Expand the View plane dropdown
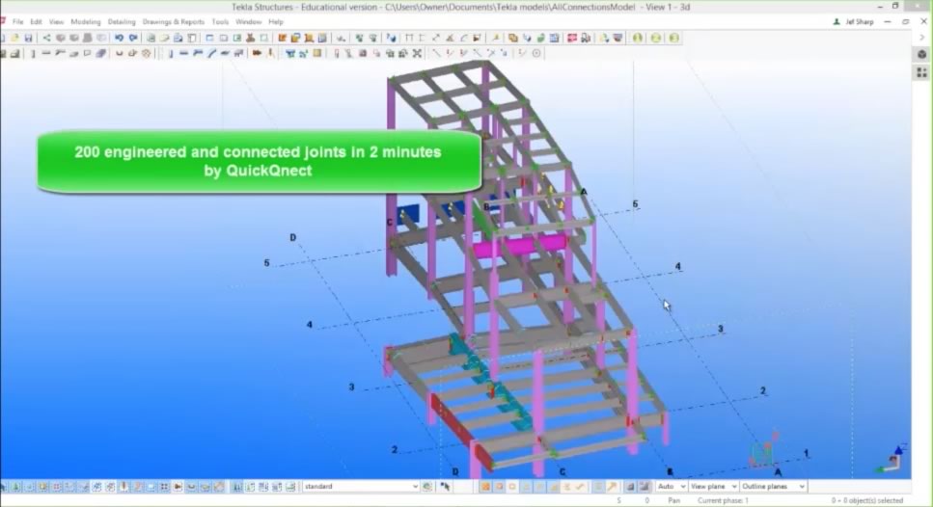 click(713, 487)
